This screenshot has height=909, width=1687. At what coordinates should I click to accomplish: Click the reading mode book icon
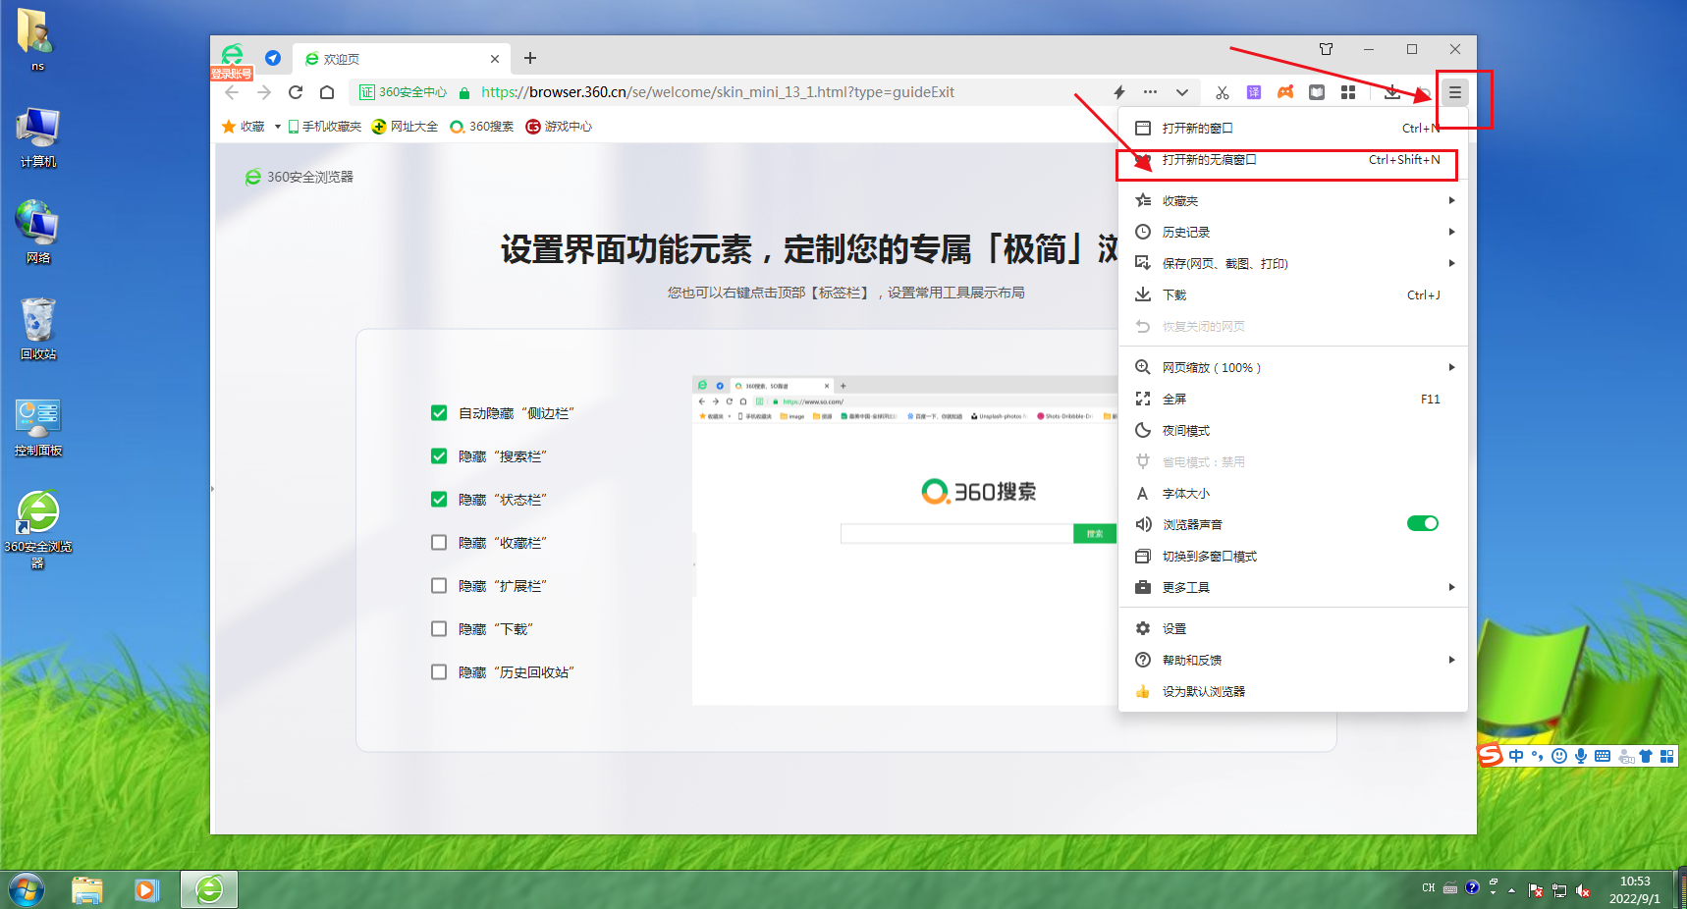[x=1317, y=92]
